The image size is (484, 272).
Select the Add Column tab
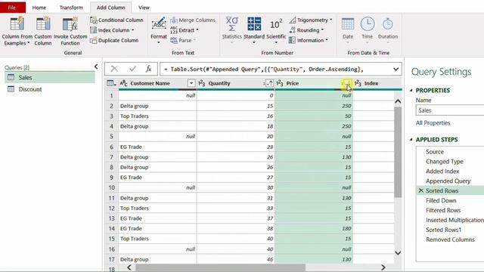click(111, 8)
